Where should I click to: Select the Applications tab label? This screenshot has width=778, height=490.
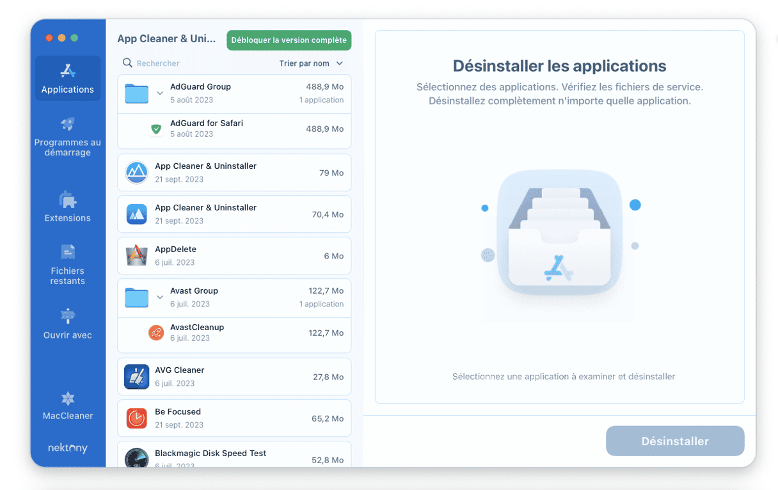[x=68, y=90]
